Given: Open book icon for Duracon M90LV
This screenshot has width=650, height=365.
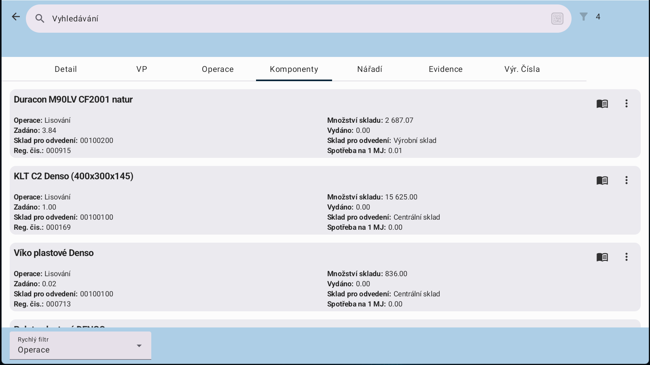Looking at the screenshot, I should [x=602, y=104].
